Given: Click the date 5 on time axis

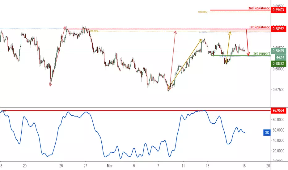Looking at the screenshot, I should [134, 166].
